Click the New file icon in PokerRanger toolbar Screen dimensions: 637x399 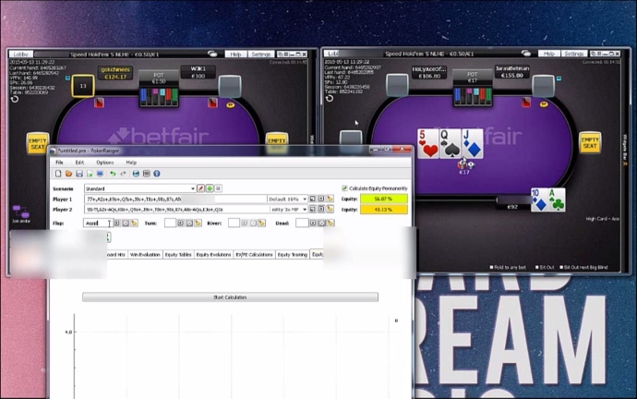click(58, 174)
